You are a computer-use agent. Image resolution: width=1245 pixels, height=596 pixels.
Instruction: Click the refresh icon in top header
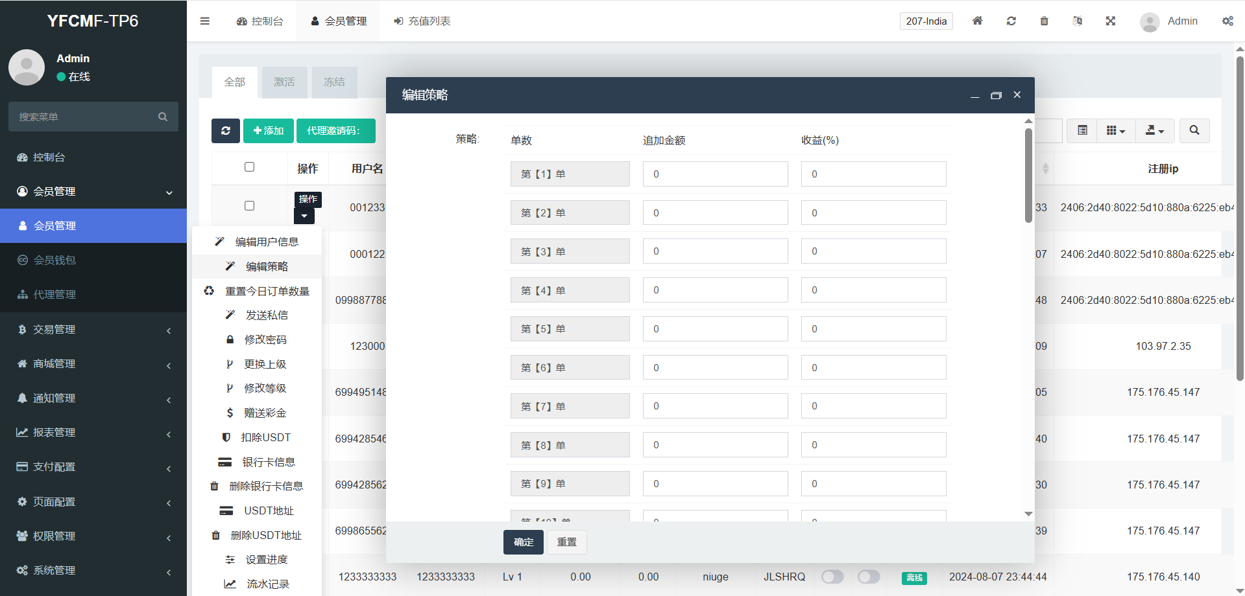[x=1011, y=21]
